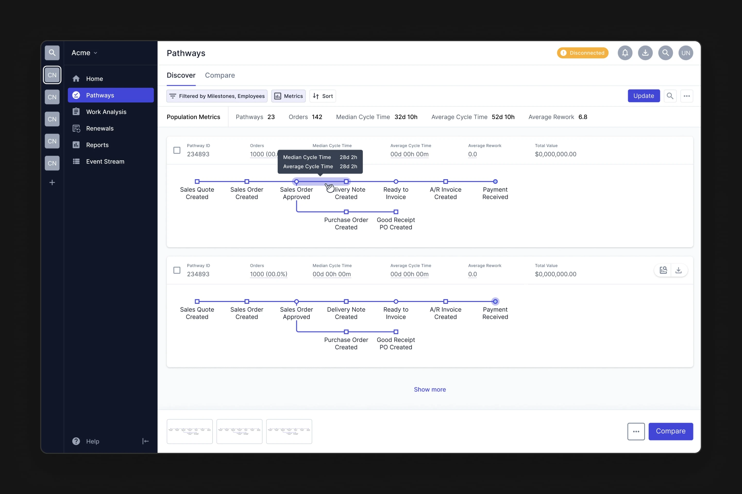Select Payment Received node in second pathway

click(x=495, y=302)
